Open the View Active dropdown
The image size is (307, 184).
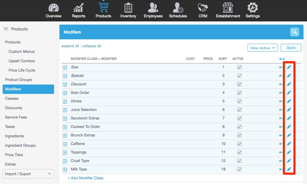point(263,48)
